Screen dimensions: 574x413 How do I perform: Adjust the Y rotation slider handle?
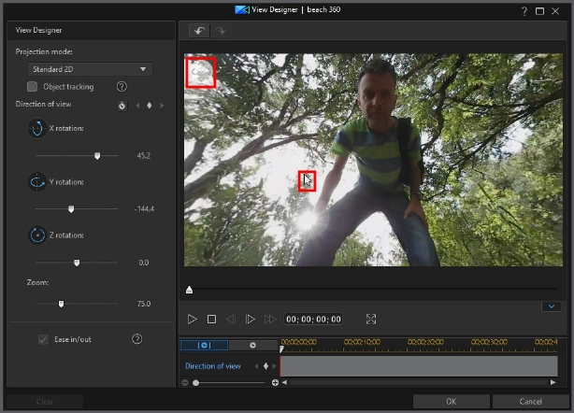[71, 209]
